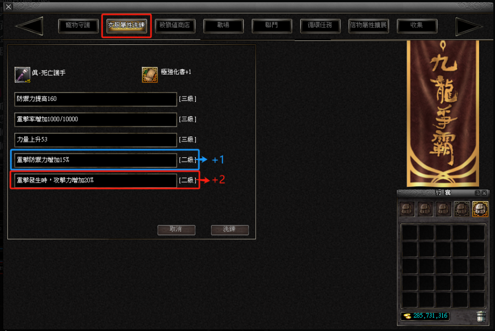495x331 pixels.
Task: Select the highlighted fifth bag icon
Action: [480, 209]
